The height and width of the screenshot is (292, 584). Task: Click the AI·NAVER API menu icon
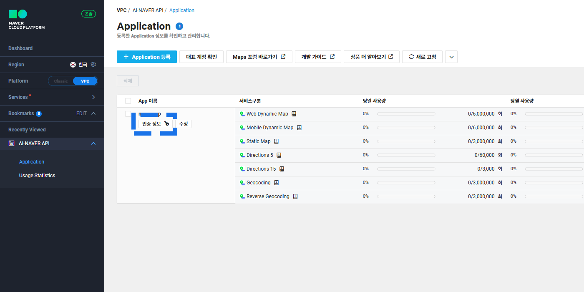pyautogui.click(x=11, y=143)
